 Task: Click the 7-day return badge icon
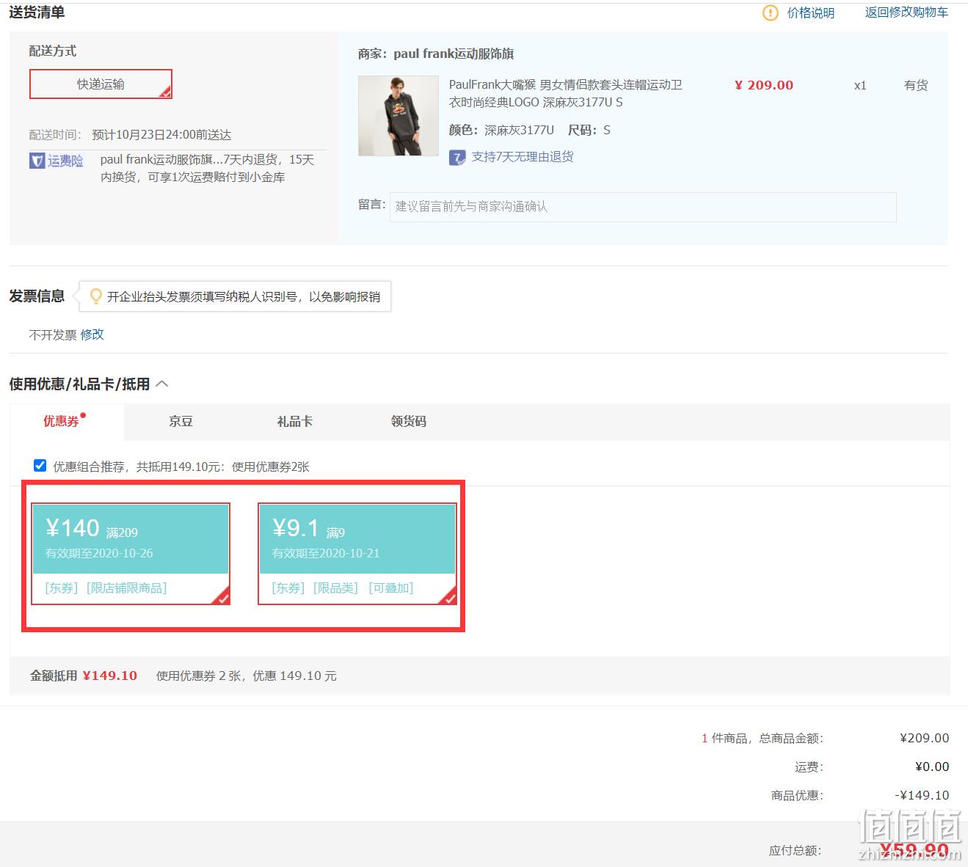click(457, 157)
